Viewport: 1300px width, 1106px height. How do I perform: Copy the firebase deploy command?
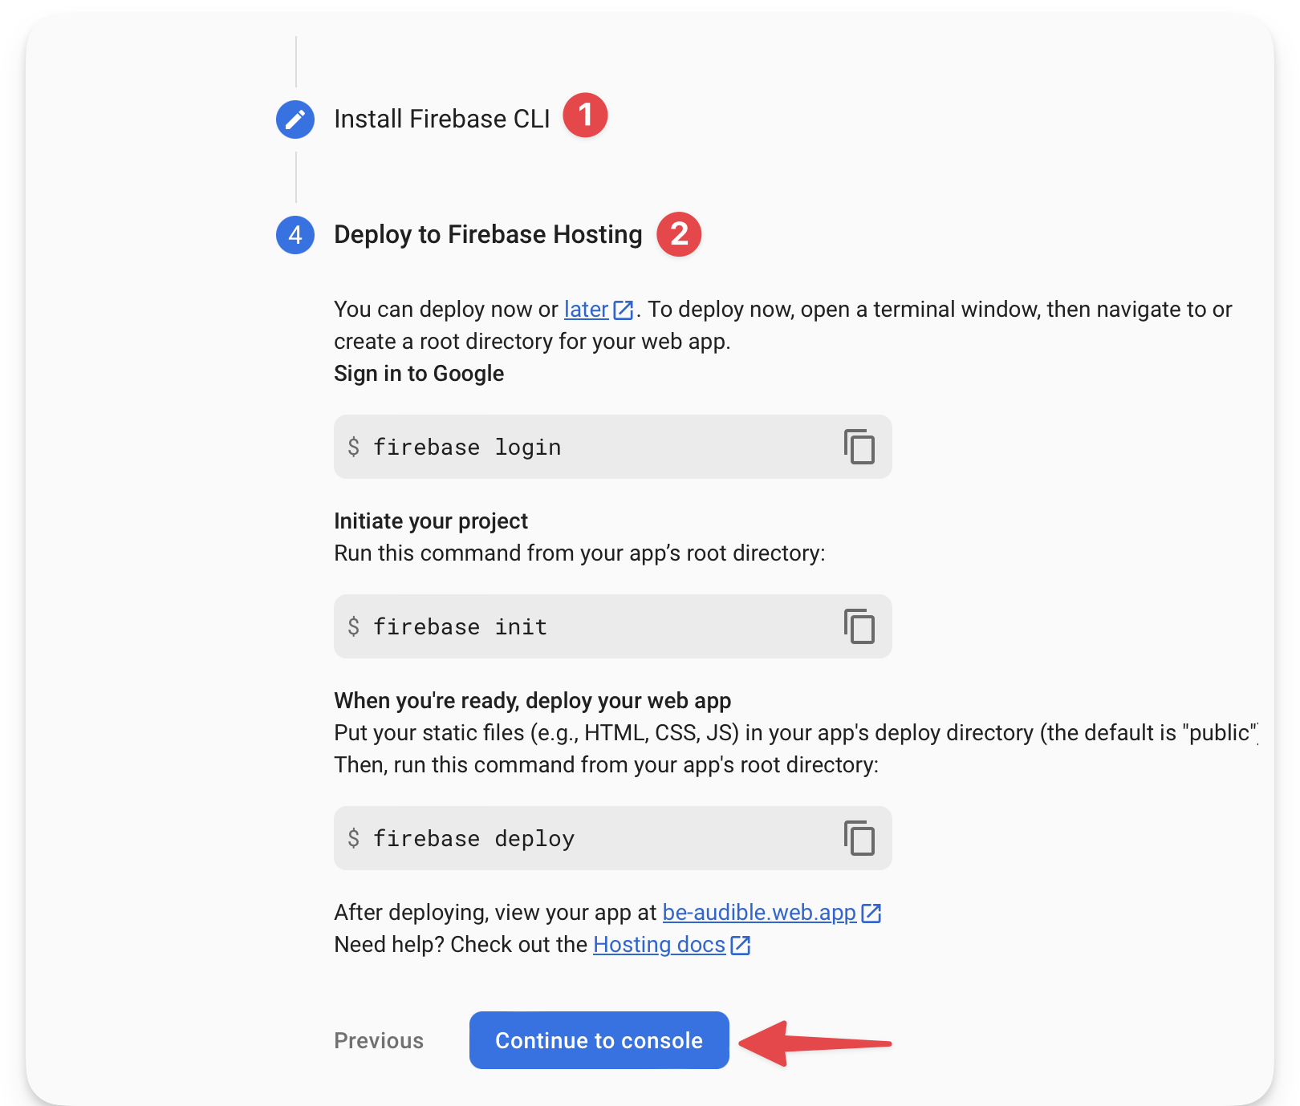(861, 839)
